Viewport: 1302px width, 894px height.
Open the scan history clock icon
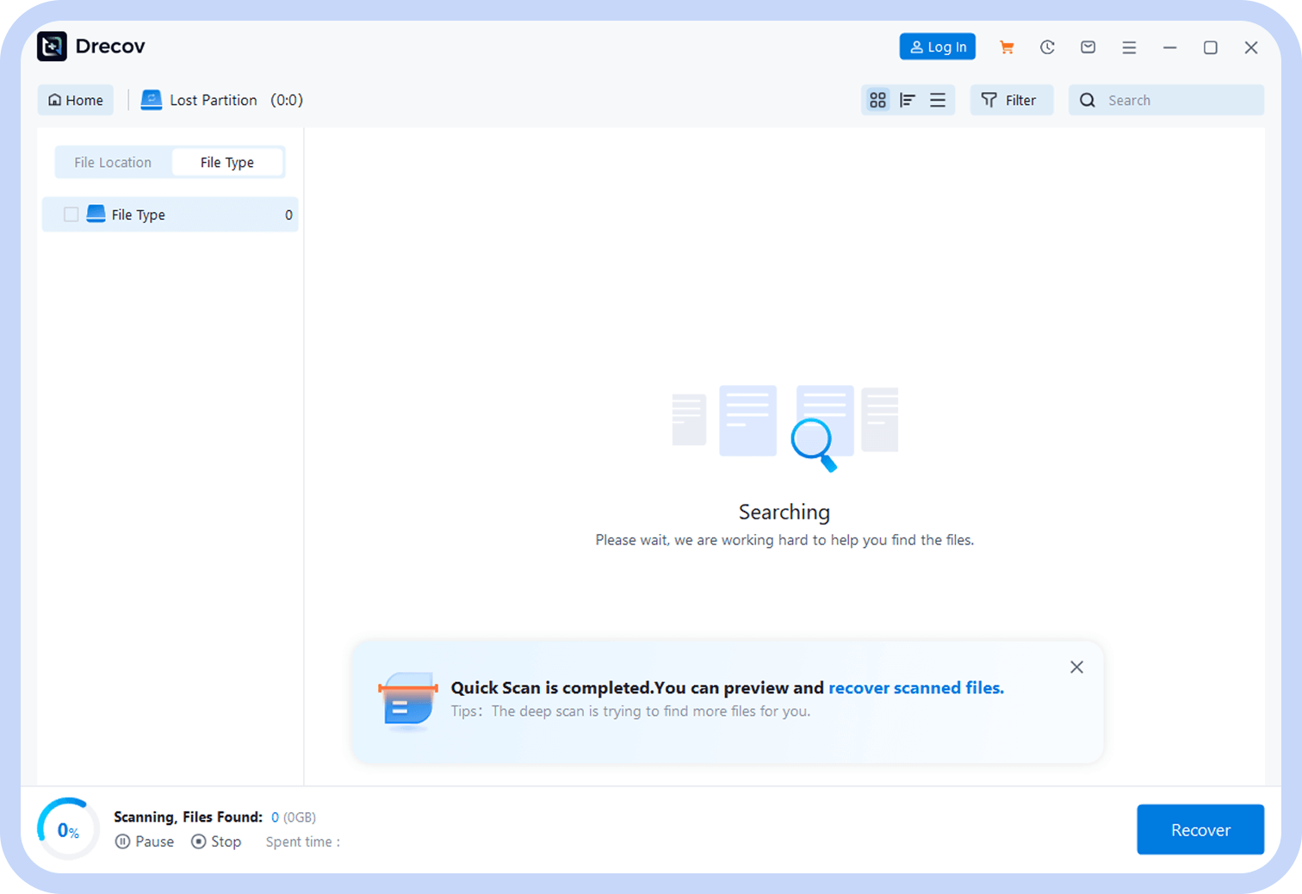(1047, 47)
